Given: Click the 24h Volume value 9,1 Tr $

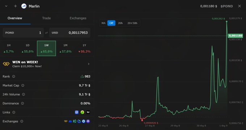Looking at the screenshot, I should click(85, 94).
